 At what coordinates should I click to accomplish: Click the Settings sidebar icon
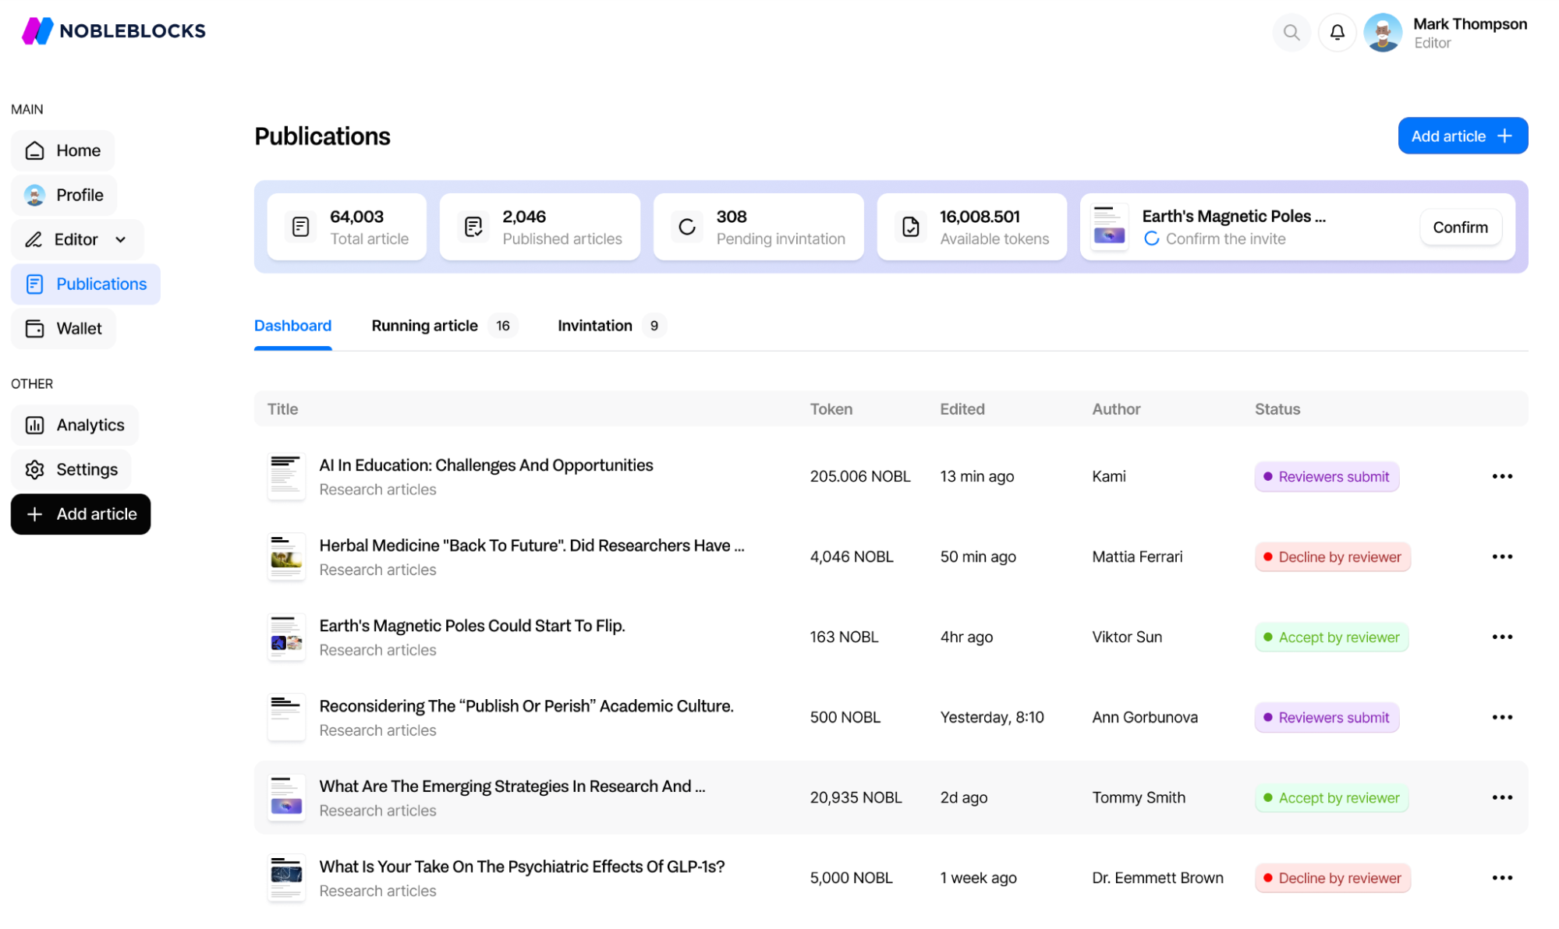(x=35, y=468)
